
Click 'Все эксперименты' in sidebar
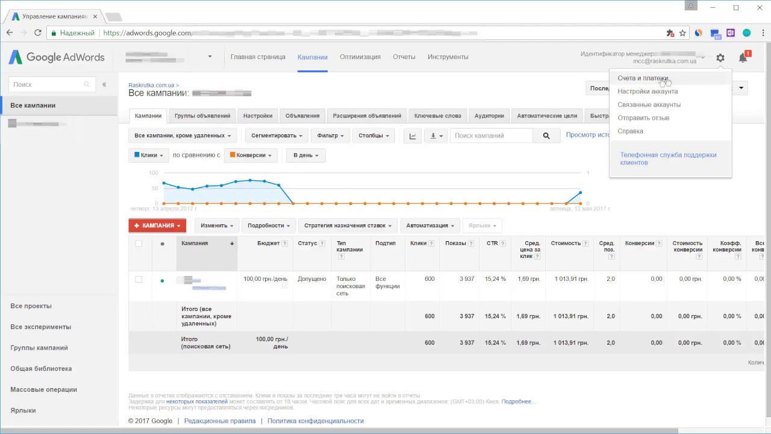click(40, 327)
